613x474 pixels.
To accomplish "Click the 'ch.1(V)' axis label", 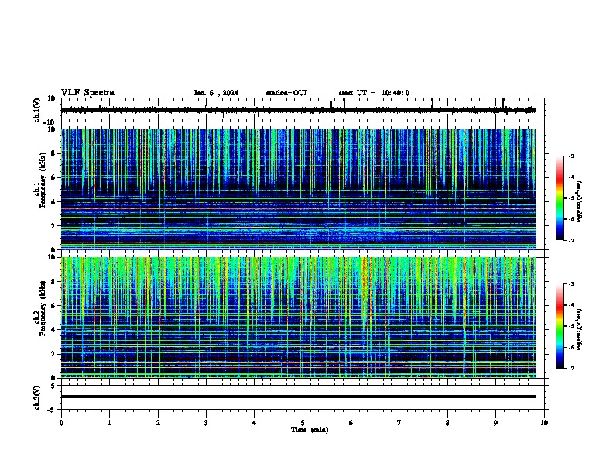I will 36,110.
